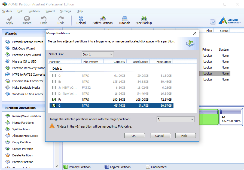This screenshot has width=244, height=170.
Task: Click the Free Backup toolbar icon
Action: pos(144,20)
